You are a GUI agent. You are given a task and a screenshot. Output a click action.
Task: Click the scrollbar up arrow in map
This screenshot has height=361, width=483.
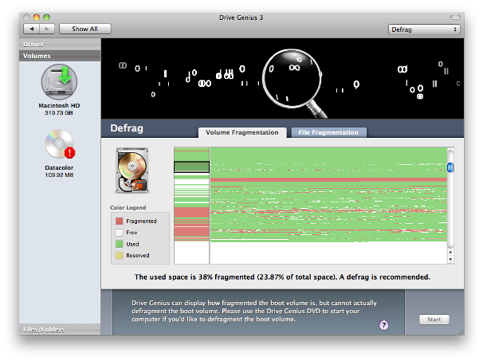pyautogui.click(x=450, y=253)
